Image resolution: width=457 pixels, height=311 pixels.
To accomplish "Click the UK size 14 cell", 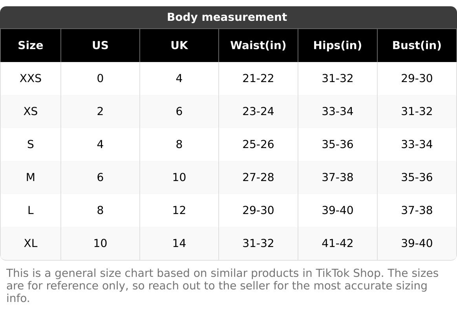I will (179, 243).
